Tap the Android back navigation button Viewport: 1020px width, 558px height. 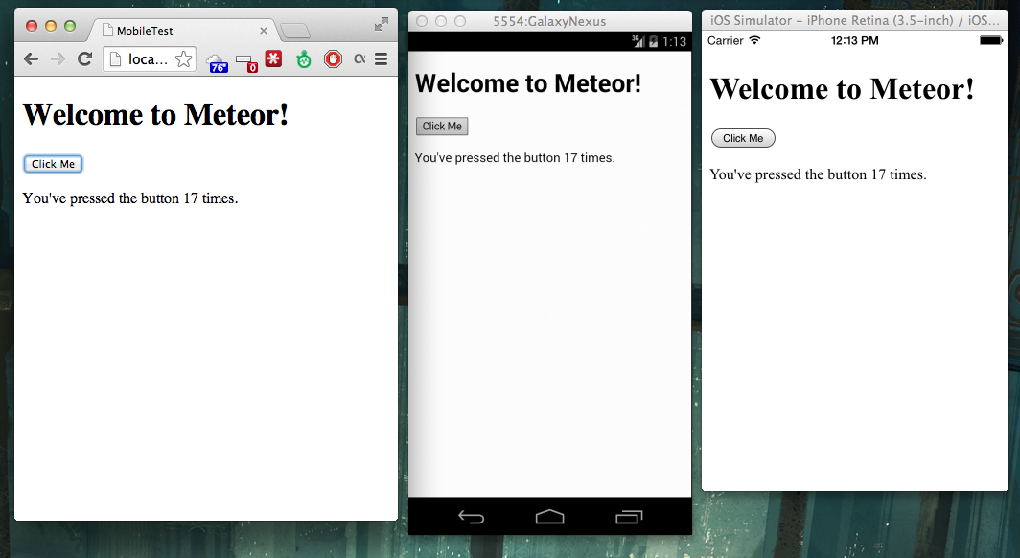pos(471,517)
